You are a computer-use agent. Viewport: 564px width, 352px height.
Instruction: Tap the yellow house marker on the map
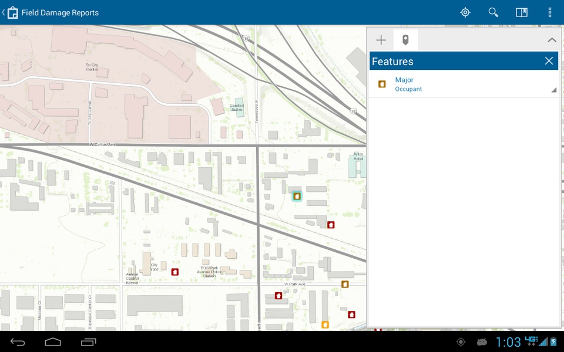click(325, 324)
